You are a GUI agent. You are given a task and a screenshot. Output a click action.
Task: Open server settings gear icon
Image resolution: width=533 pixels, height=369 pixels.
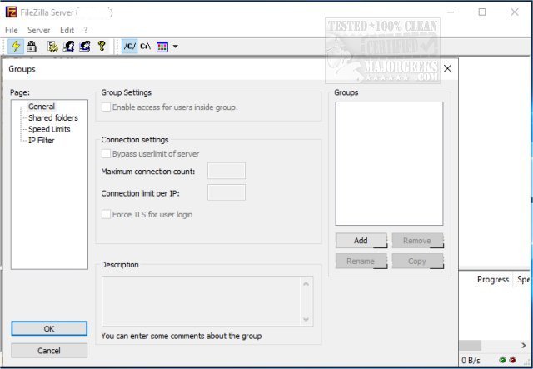[52, 47]
